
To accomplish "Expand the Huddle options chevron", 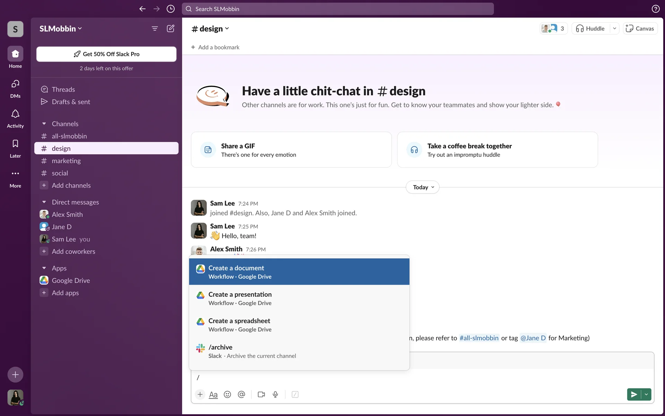I will point(614,28).
